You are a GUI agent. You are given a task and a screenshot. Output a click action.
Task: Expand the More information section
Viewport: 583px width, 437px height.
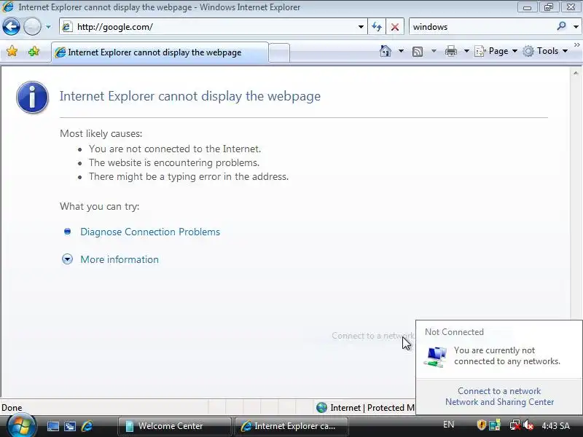pos(120,259)
